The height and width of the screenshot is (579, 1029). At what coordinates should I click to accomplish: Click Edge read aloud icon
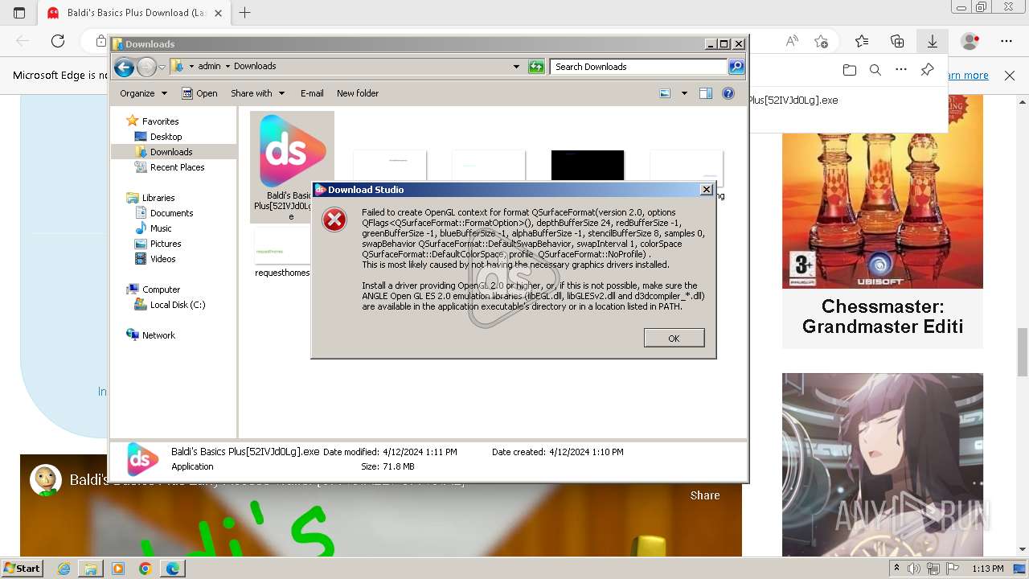click(x=792, y=41)
